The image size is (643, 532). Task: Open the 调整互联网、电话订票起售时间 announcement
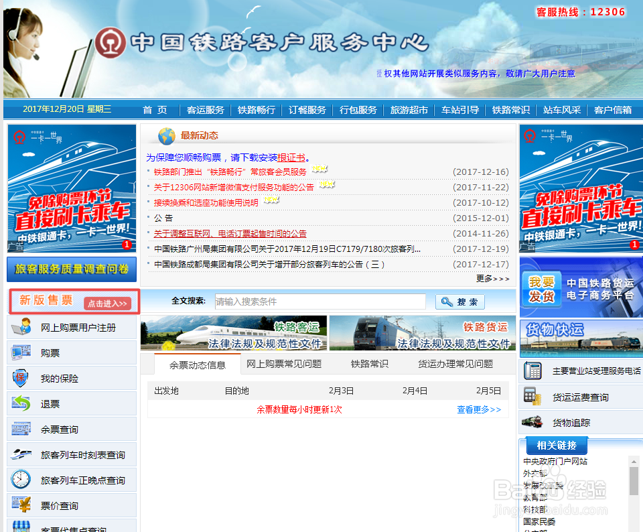230,234
